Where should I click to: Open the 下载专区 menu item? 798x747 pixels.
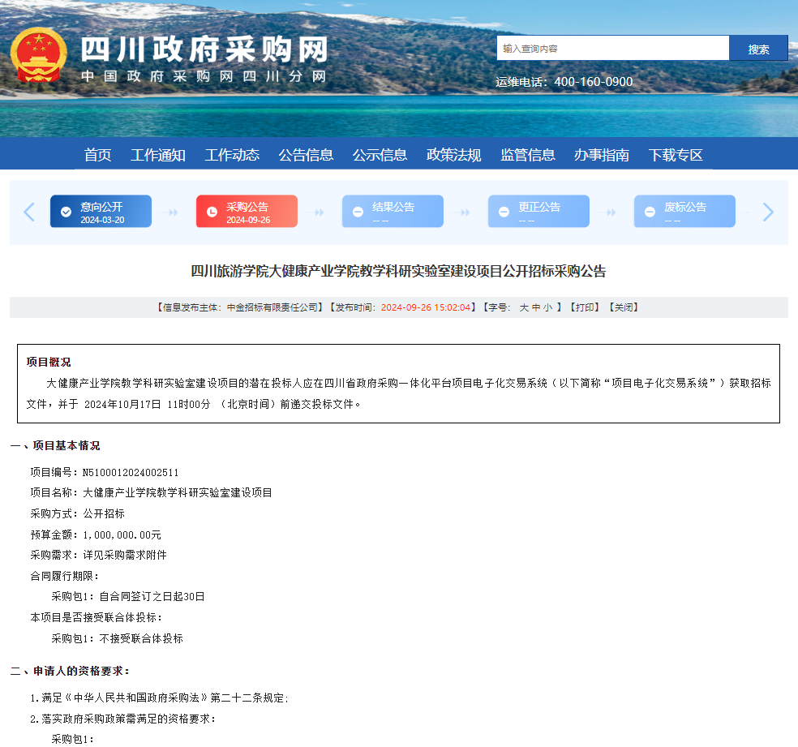point(676,155)
